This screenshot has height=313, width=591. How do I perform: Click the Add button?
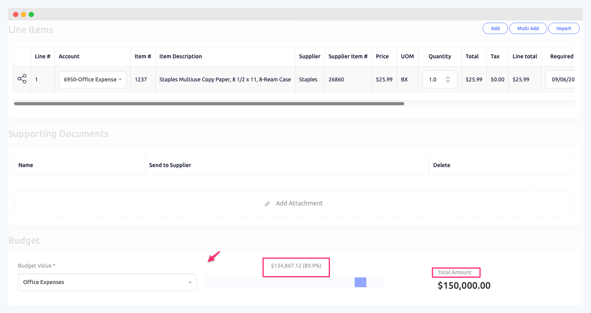(x=495, y=28)
